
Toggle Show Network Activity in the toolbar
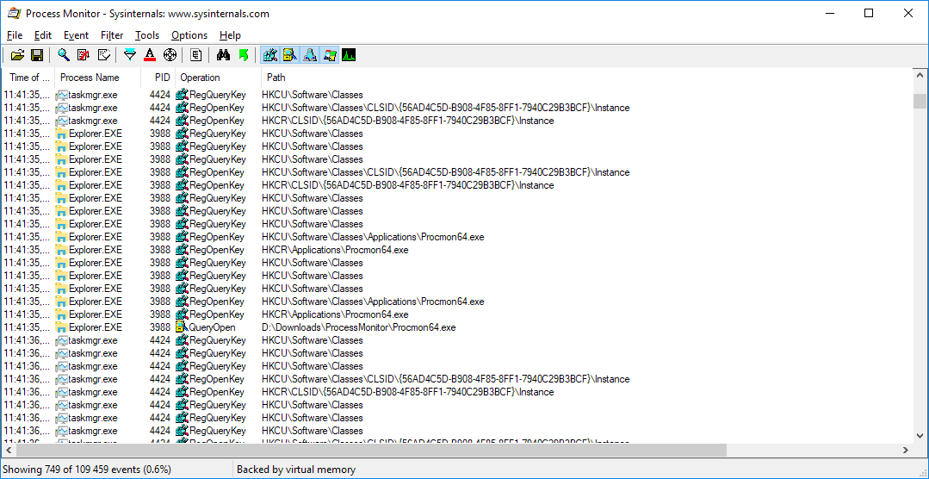(310, 55)
